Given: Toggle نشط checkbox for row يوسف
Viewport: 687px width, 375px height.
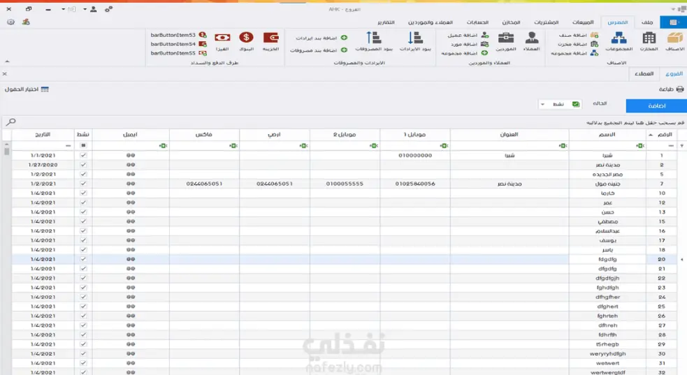Looking at the screenshot, I should tap(83, 240).
